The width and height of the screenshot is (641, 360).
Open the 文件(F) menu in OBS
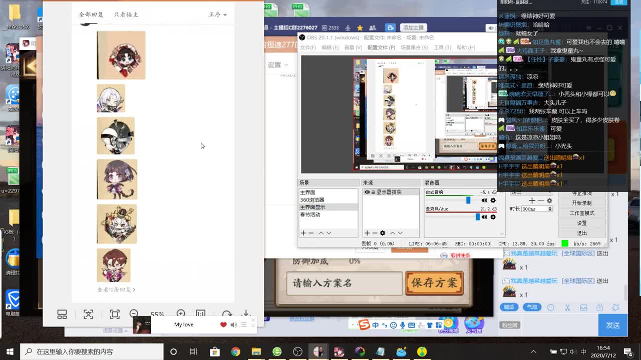[x=308, y=47]
